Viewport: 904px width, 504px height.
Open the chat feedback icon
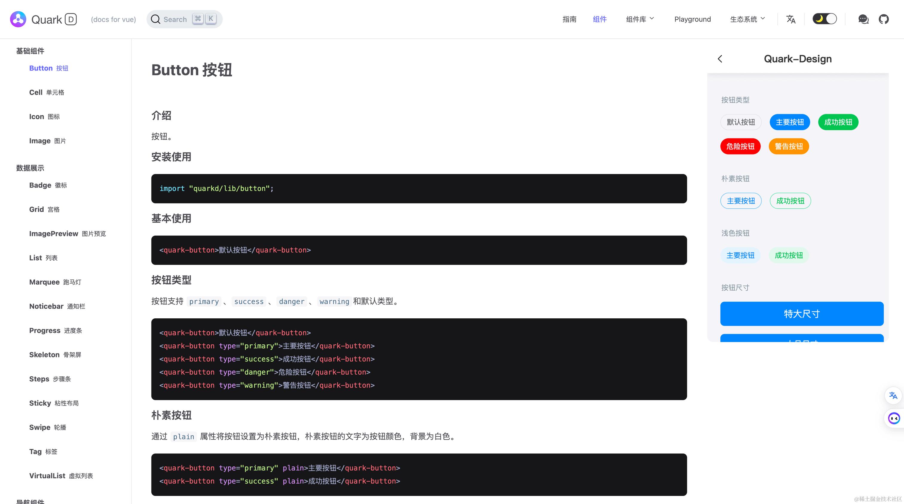[x=863, y=19]
